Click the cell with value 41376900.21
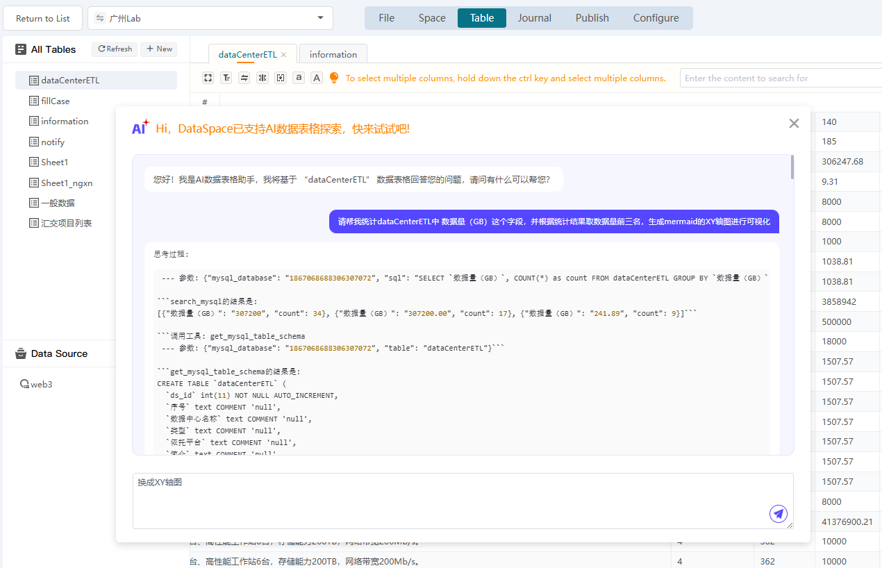 (847, 521)
